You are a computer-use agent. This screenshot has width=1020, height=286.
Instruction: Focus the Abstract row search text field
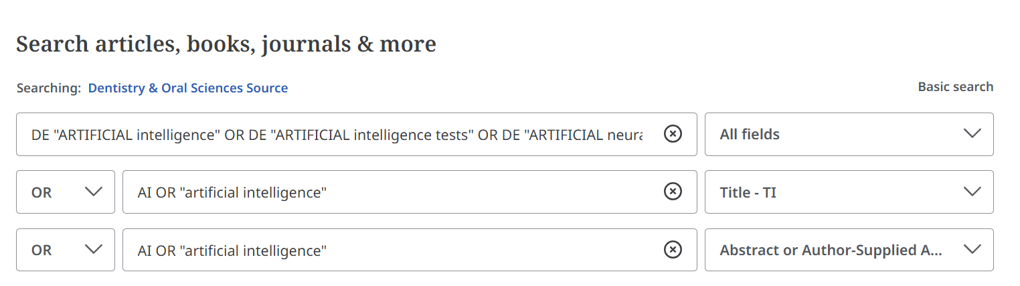click(388, 250)
